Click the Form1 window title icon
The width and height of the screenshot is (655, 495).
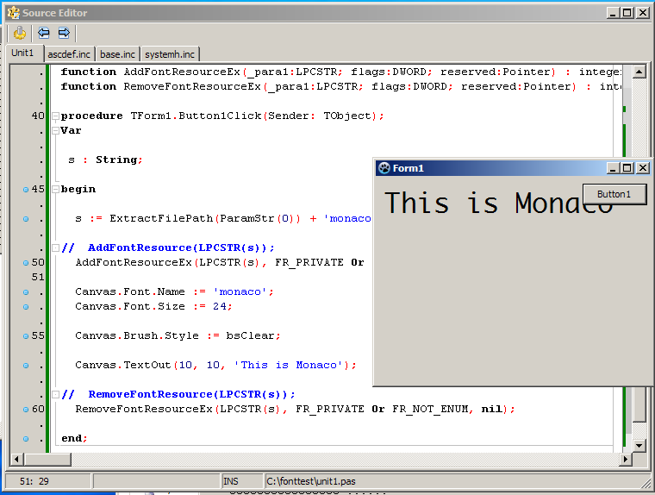pyautogui.click(x=384, y=168)
